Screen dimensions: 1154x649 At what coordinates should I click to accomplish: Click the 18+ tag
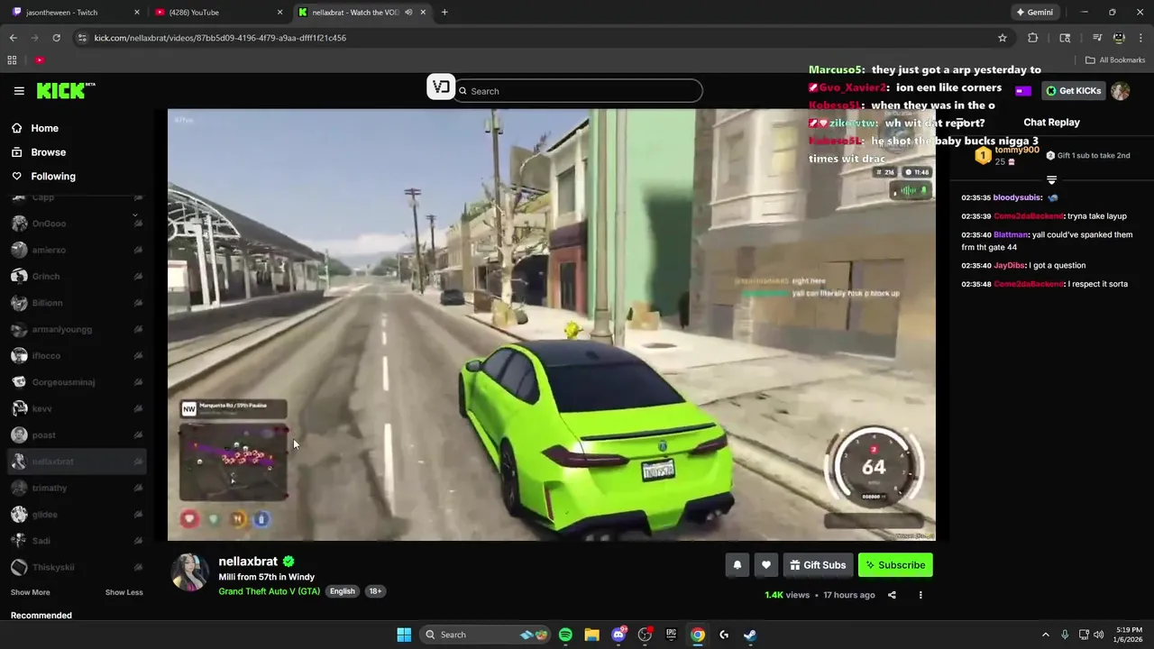point(375,591)
